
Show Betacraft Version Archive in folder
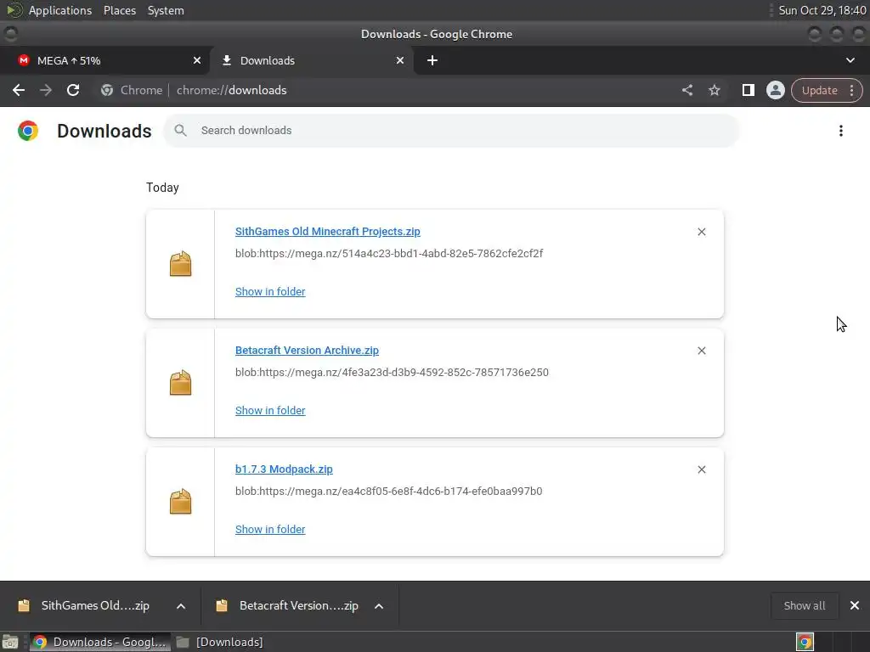[270, 410]
